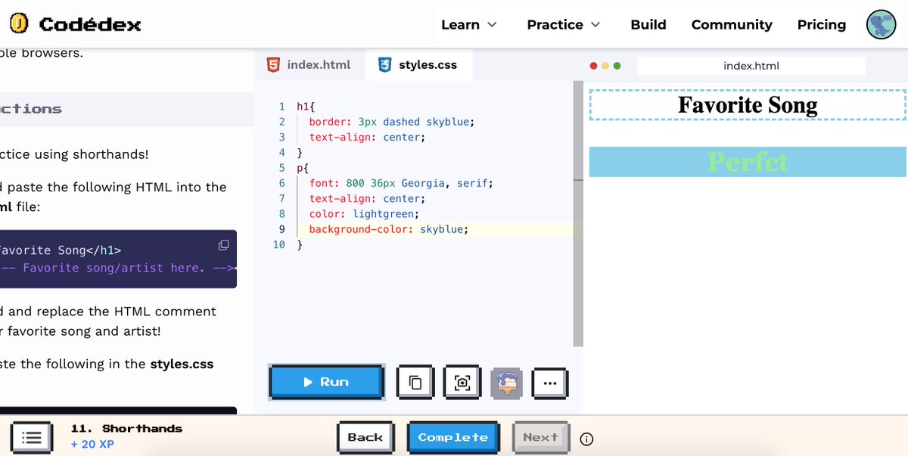908x456 pixels.
Task: Click the disabled Next button
Action: pos(540,437)
